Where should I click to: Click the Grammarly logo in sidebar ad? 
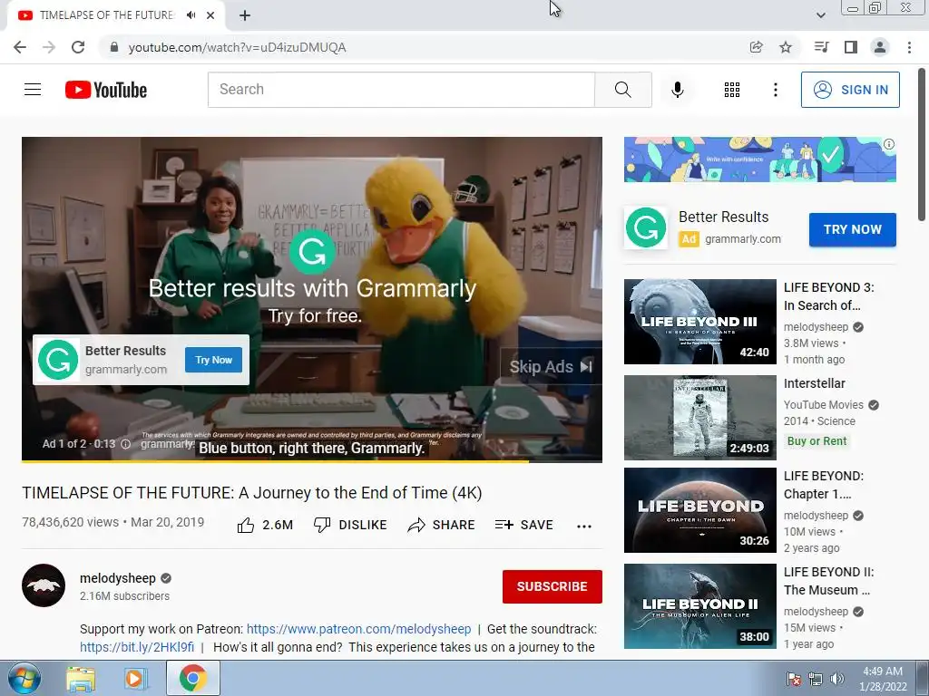point(646,227)
